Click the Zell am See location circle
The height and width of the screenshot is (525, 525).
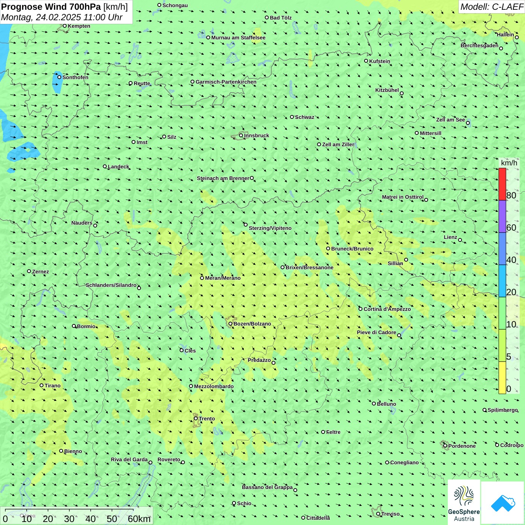468,123
